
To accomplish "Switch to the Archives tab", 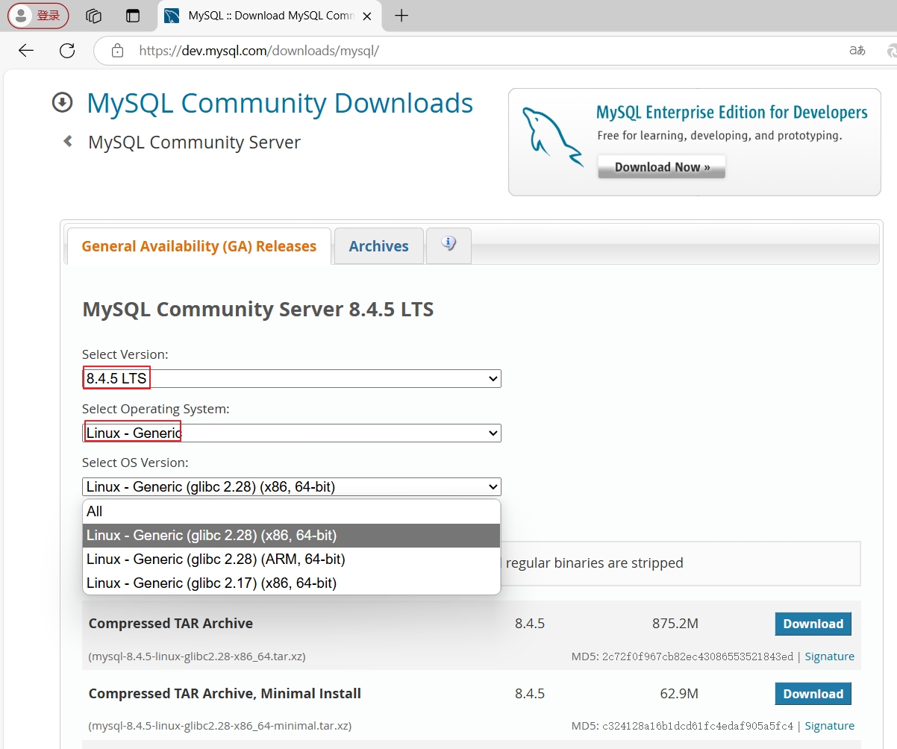I will pos(378,246).
